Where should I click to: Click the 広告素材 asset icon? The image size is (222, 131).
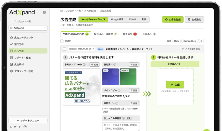coord(12,64)
